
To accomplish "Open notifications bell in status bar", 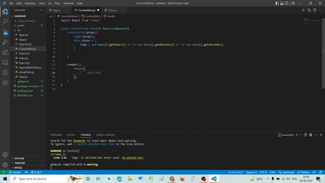I will click(320, 172).
